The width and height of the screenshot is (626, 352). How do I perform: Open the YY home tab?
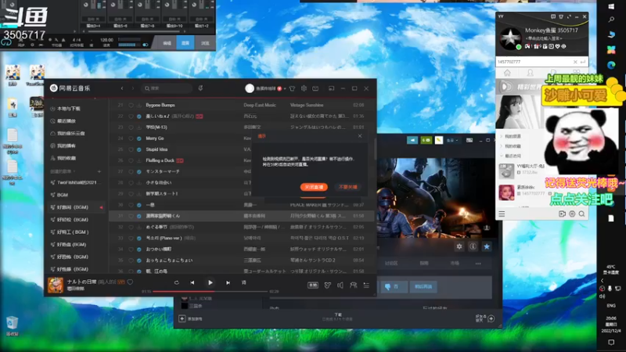[x=507, y=73]
